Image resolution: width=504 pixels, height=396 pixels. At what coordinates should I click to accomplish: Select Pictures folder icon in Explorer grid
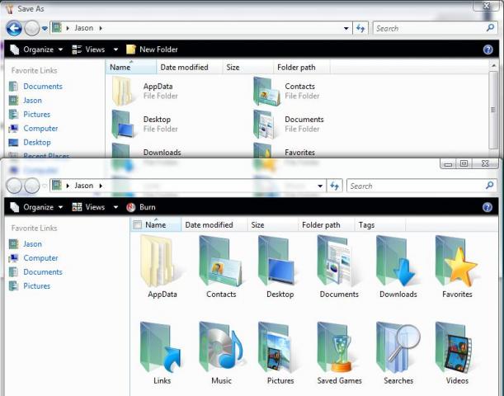[x=280, y=353]
